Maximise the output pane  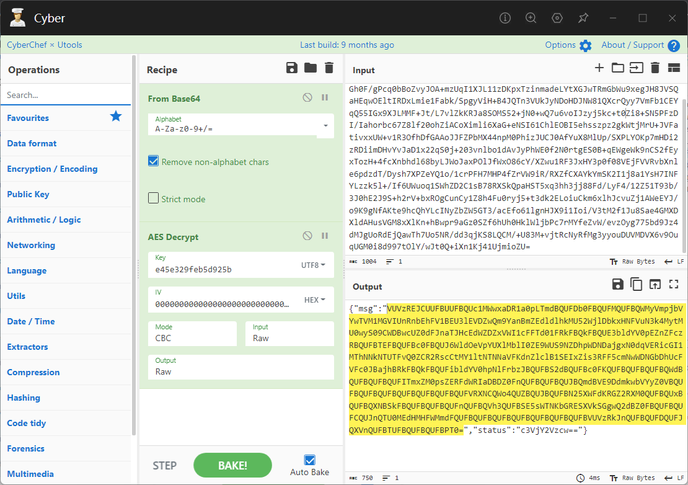[674, 285]
